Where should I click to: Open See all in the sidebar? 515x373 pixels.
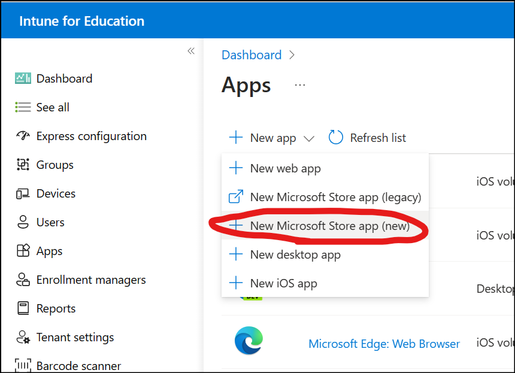pyautogui.click(x=53, y=107)
